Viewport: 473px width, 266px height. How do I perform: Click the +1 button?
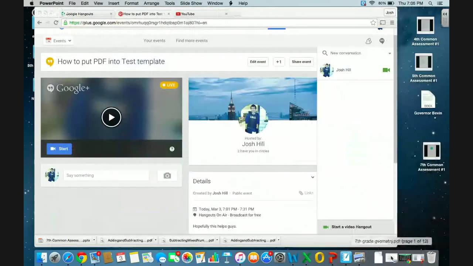[279, 62]
